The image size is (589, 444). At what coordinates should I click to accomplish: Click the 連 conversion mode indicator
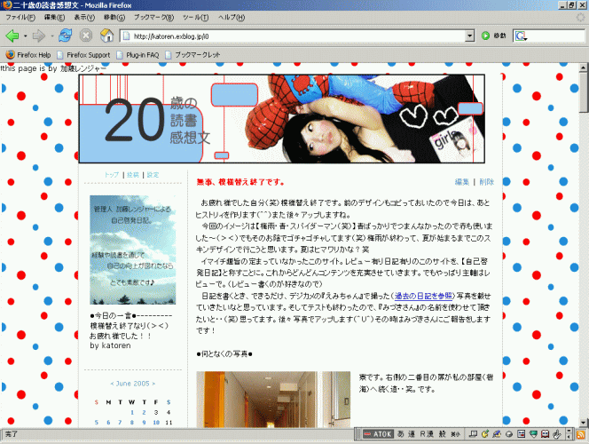[412, 434]
